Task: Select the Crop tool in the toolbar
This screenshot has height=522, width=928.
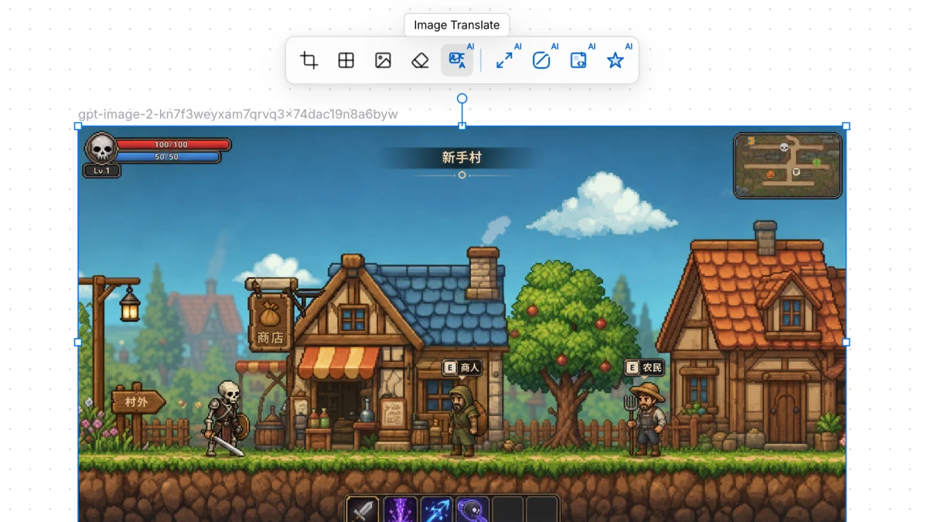Action: coord(309,60)
